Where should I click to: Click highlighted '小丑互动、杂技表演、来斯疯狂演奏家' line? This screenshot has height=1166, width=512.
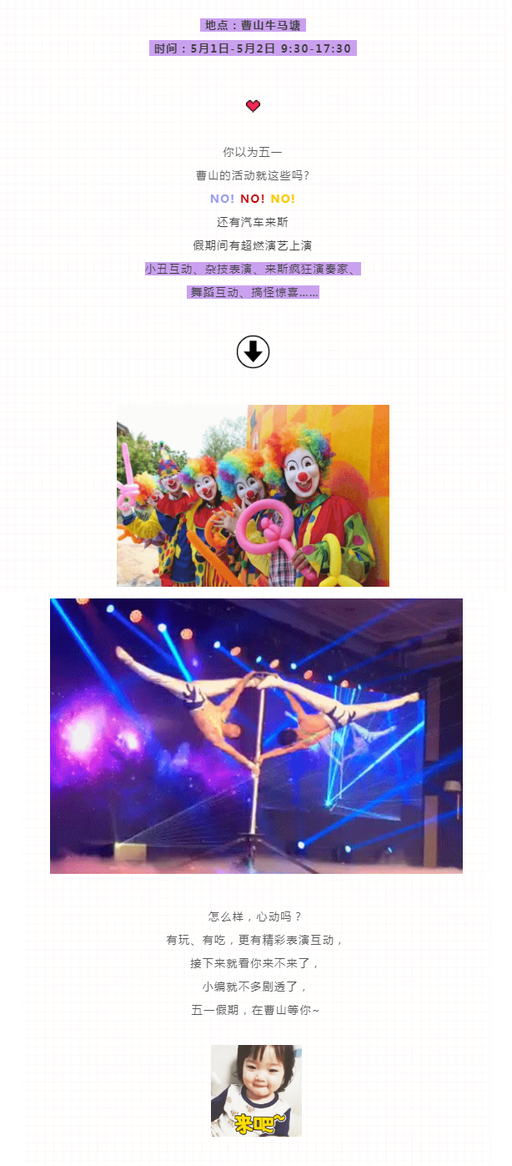pos(253,269)
